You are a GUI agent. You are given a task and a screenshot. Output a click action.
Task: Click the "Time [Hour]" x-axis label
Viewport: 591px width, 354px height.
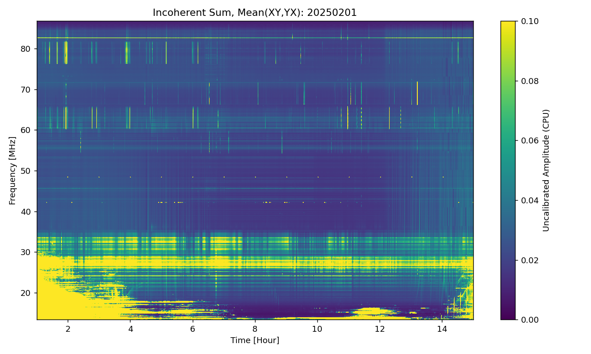tap(255, 340)
